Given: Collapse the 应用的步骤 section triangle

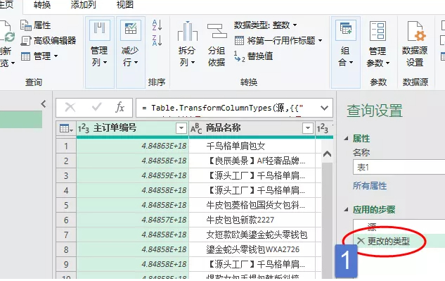Looking at the screenshot, I should pos(346,210).
